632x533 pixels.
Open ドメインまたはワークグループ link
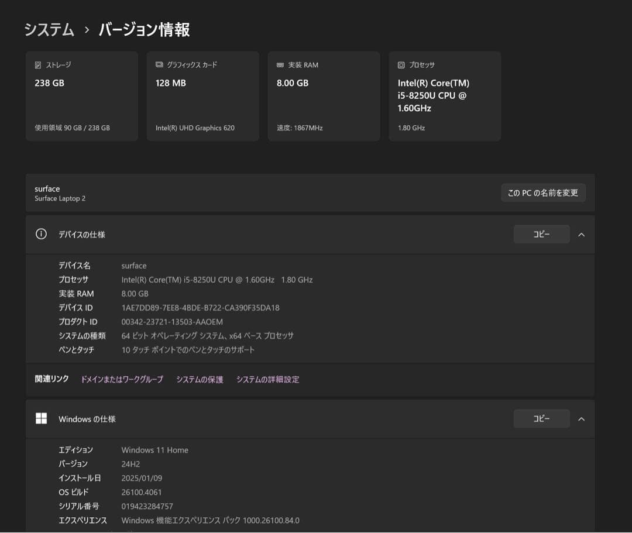point(122,379)
